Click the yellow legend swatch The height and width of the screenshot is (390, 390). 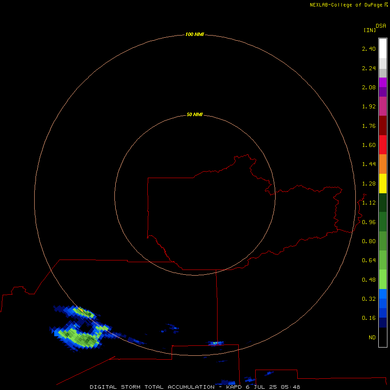pos(383,183)
